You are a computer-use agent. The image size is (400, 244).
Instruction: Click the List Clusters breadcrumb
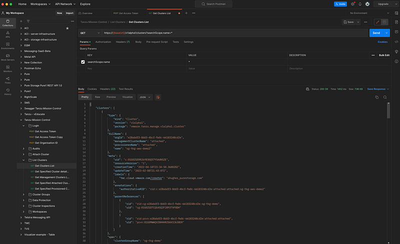117,22
